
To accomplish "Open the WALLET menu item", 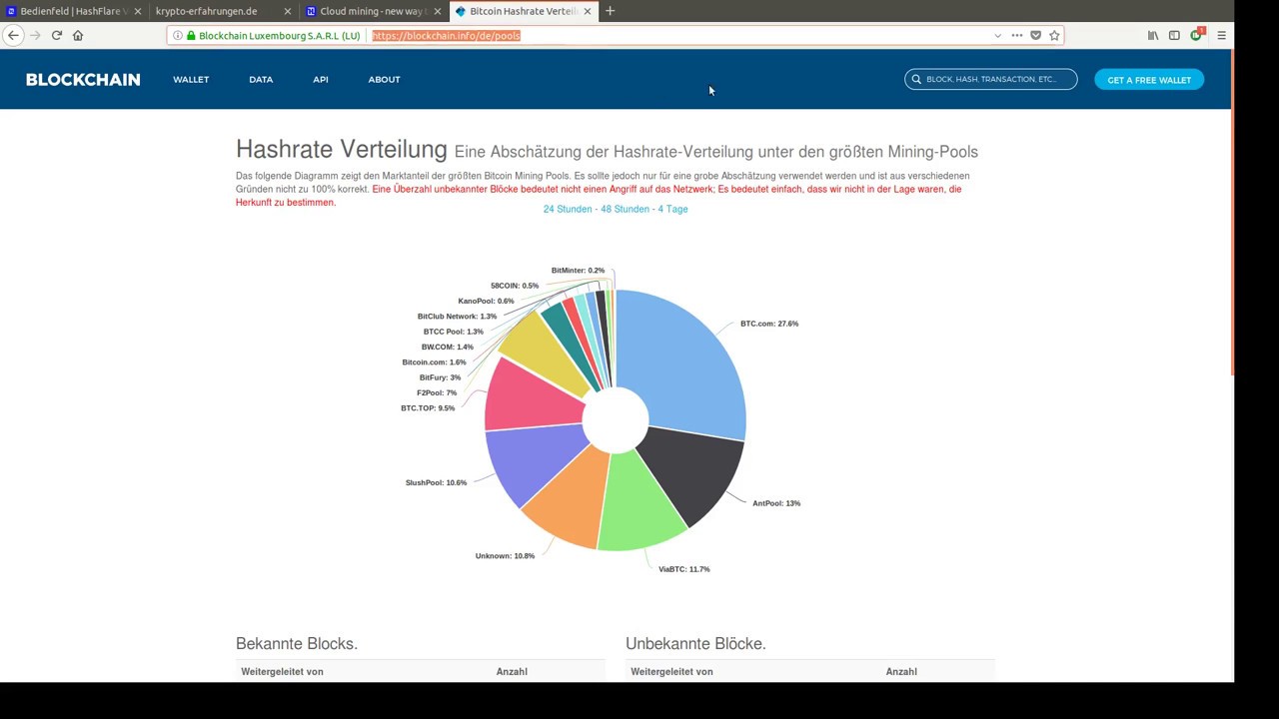I will (x=191, y=79).
